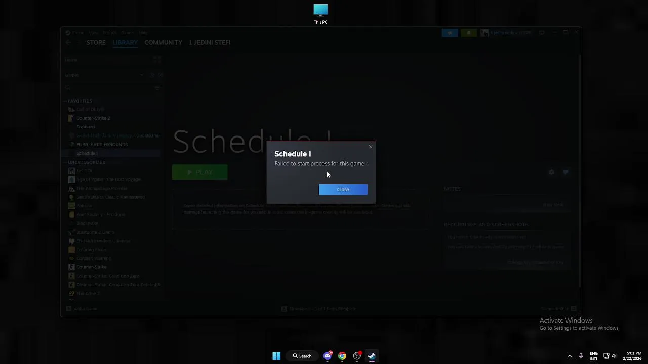Viewport: 648px width, 364px height.
Task: Select Content Warning in the list
Action: click(x=94, y=258)
